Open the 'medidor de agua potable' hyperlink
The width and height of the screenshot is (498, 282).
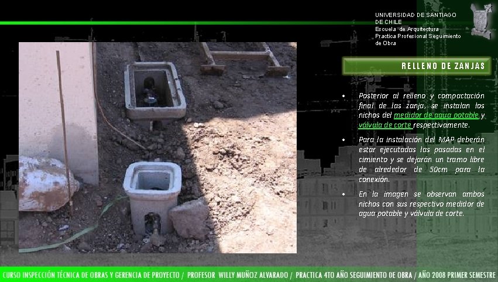436,115
